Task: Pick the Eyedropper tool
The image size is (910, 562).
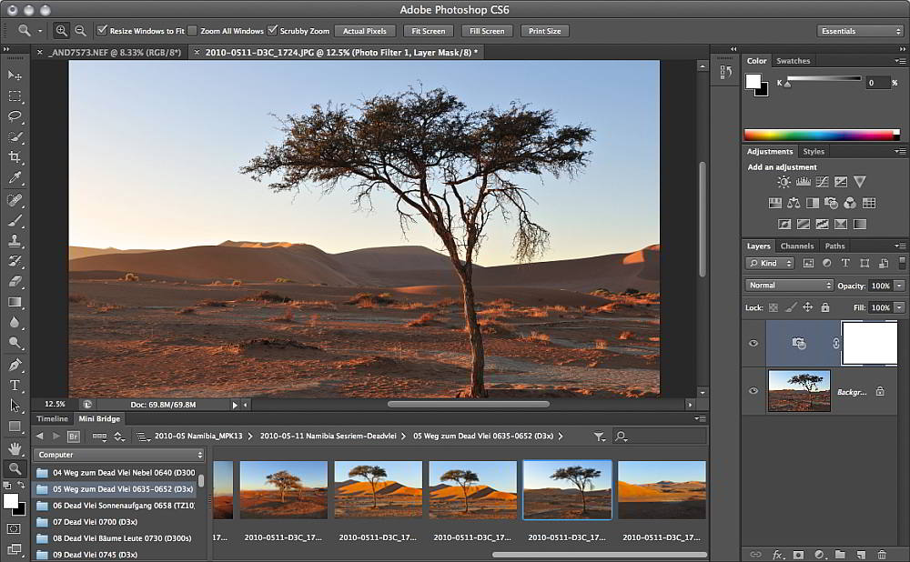Action: [15, 178]
